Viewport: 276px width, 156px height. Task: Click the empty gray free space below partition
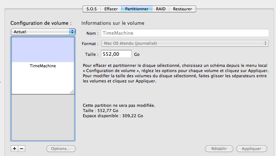[43, 117]
